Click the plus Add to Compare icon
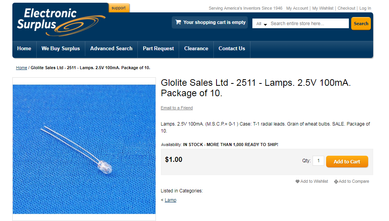Viewport: 389px width, 221px height. pyautogui.click(x=336, y=182)
